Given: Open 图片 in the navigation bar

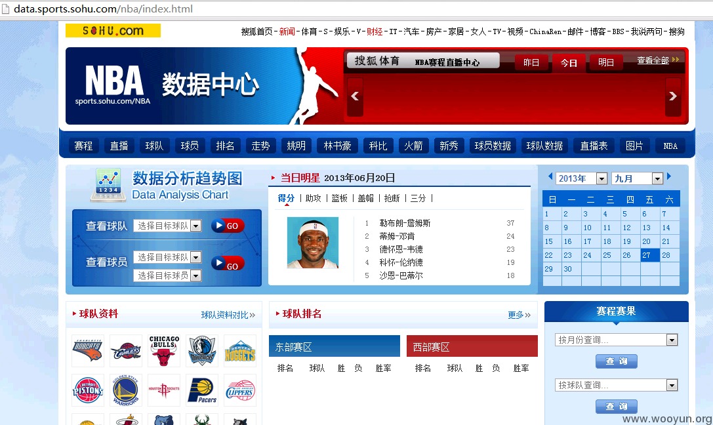Looking at the screenshot, I should coord(634,146).
